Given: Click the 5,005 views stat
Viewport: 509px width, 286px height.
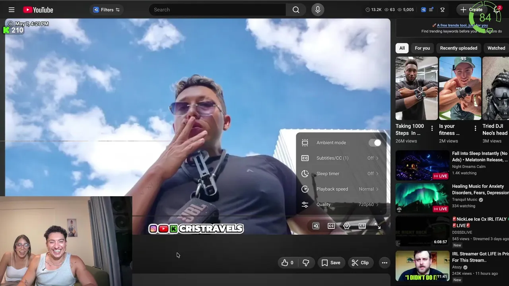Looking at the screenshot, I should [x=405, y=10].
